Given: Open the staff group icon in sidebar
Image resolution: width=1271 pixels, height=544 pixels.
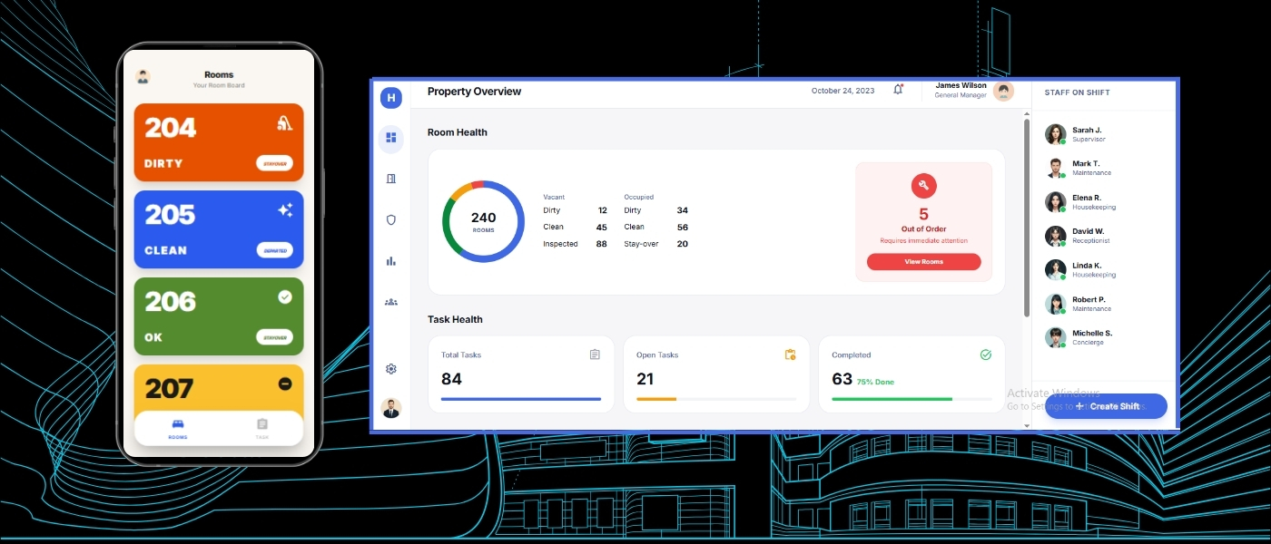Looking at the screenshot, I should point(391,302).
